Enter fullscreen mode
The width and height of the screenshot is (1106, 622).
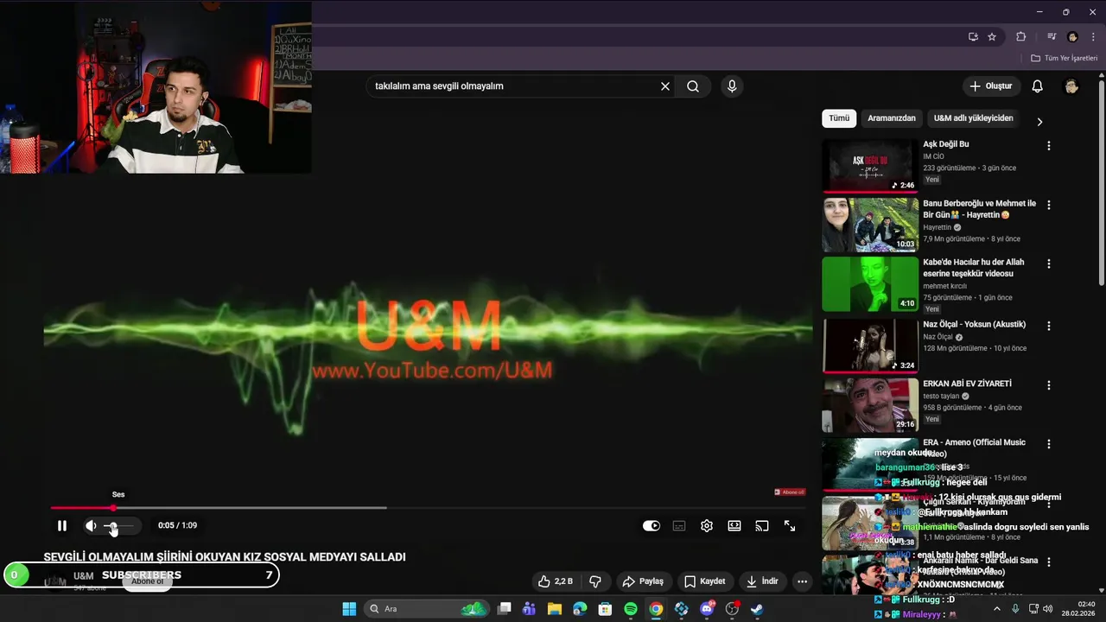coord(790,525)
